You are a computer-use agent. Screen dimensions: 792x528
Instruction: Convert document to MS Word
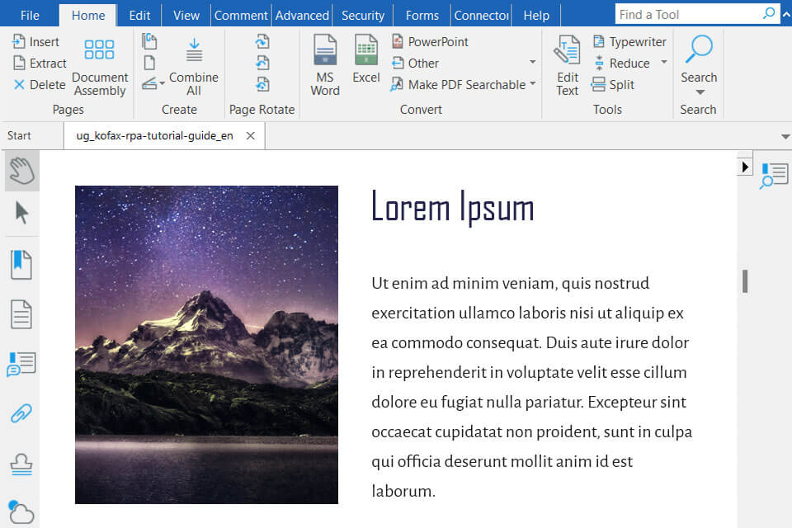[325, 65]
